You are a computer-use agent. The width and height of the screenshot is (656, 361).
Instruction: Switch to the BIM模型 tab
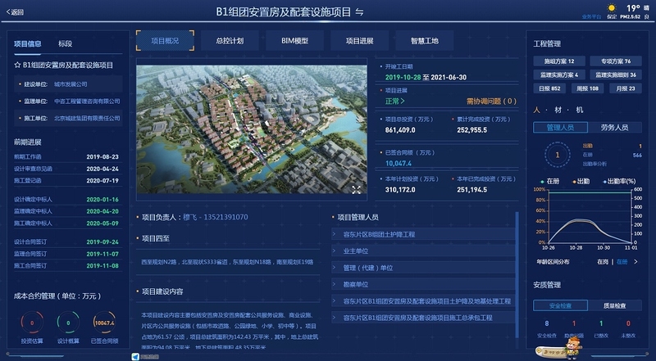tap(294, 41)
